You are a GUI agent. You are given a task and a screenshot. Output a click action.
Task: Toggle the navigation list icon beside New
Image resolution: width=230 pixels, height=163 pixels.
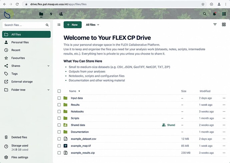[x=59, y=25]
